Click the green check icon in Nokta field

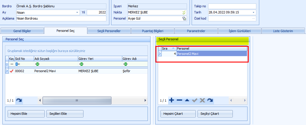[184, 12]
